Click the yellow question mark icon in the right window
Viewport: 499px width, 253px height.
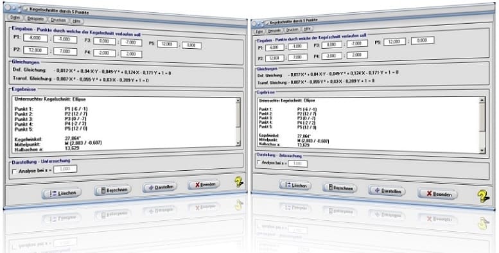[484, 196]
